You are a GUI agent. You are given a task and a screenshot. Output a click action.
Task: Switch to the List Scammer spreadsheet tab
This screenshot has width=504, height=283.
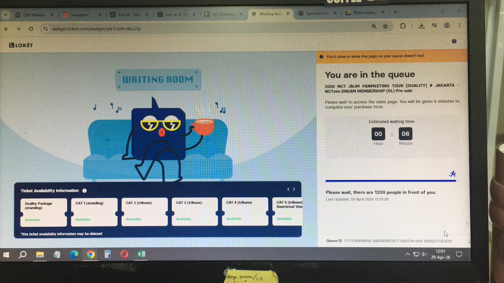tap(223, 14)
